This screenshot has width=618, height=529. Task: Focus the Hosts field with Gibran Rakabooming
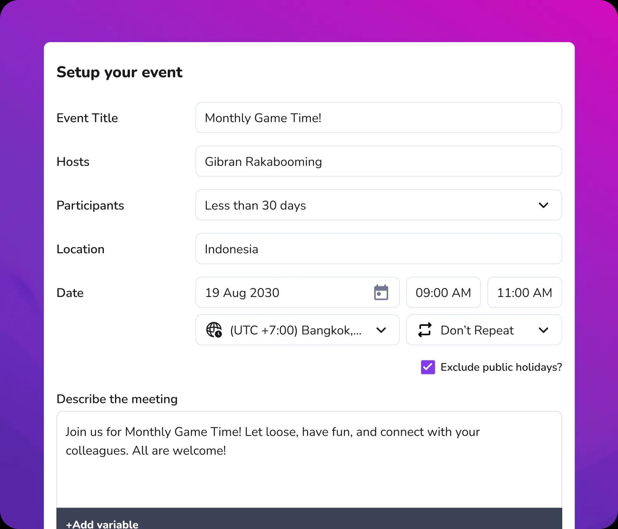(378, 162)
